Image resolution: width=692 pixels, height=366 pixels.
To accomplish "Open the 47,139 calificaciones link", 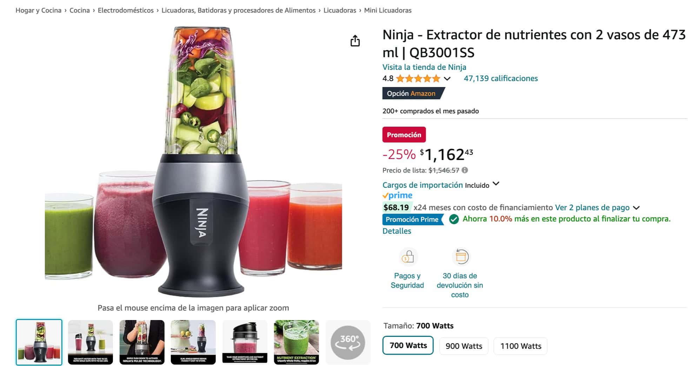I will pos(501,78).
